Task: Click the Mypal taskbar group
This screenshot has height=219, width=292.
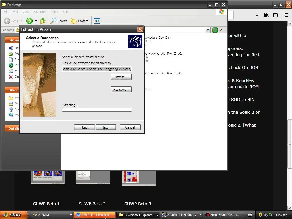Action: click(52, 215)
